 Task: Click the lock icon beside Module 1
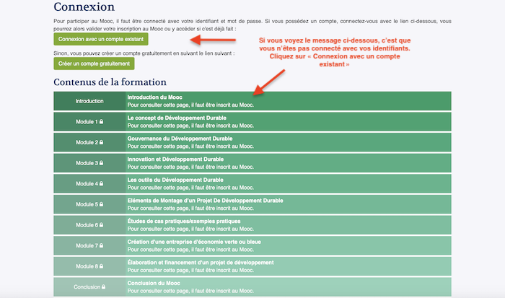click(x=101, y=121)
